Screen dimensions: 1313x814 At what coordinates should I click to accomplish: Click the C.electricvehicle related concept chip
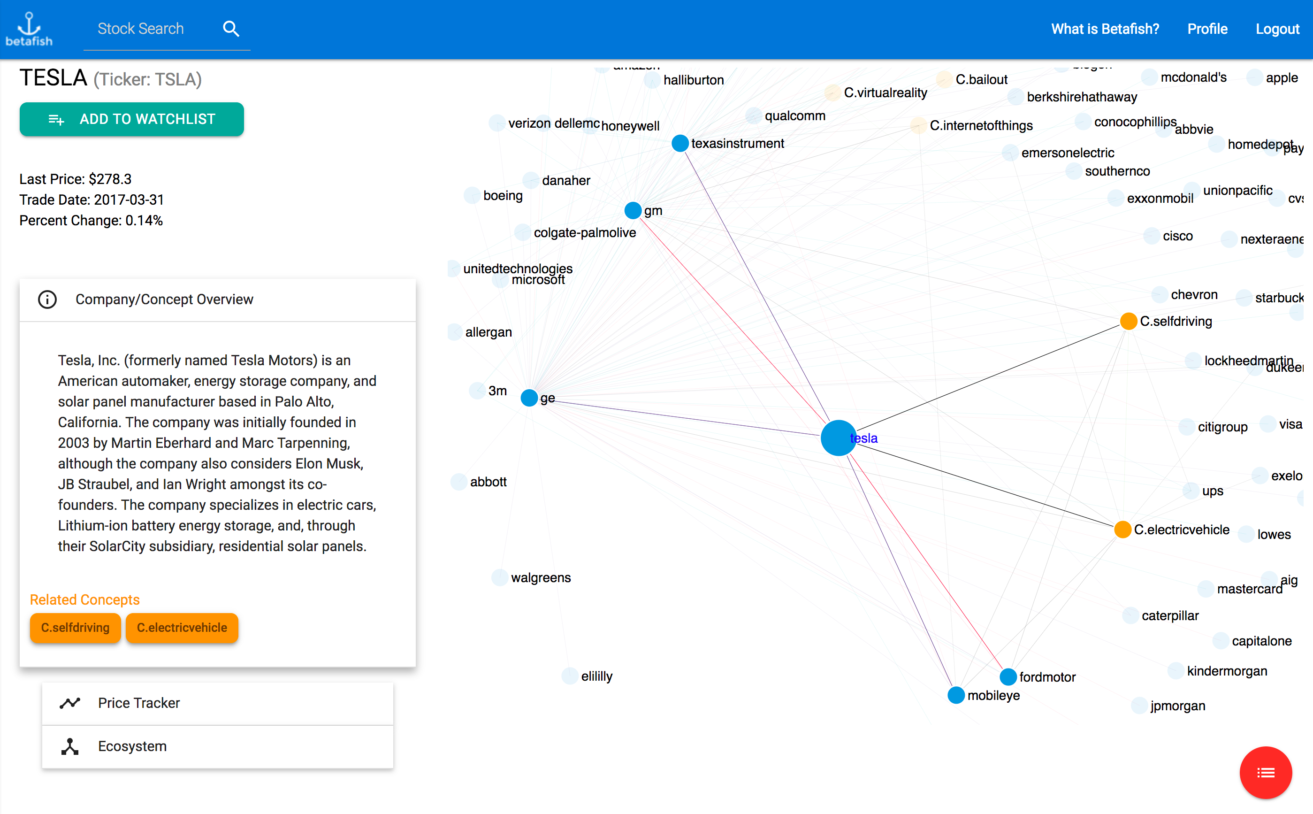coord(182,628)
